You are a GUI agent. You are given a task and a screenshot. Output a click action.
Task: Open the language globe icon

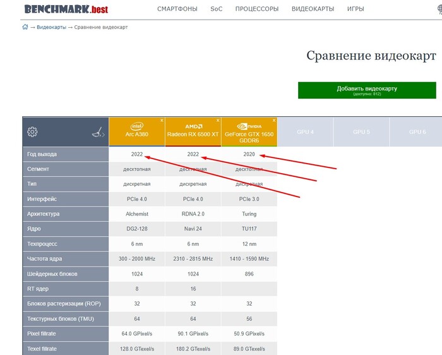[x=439, y=9]
